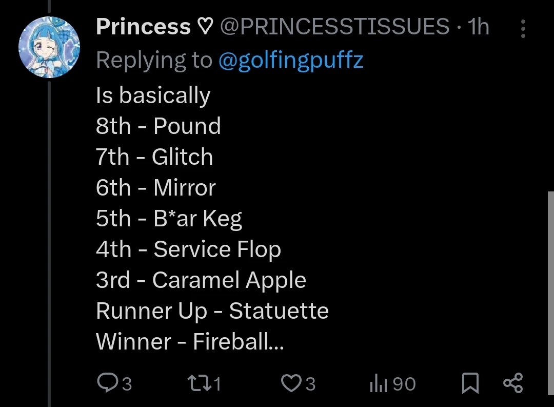The image size is (554, 407).
Task: Expand sharing options from share icon
Action: 513,382
